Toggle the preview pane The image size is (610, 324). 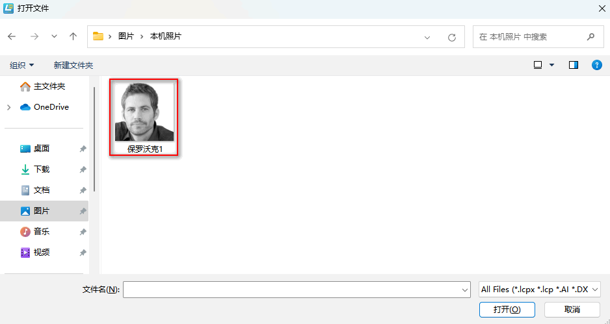(x=573, y=65)
